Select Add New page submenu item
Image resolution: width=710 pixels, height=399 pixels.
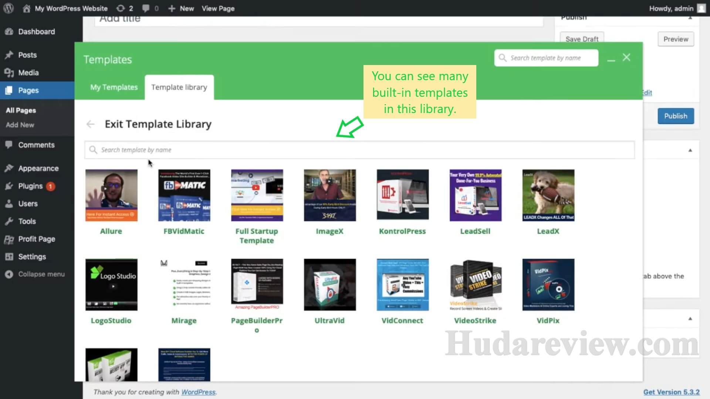tap(20, 125)
